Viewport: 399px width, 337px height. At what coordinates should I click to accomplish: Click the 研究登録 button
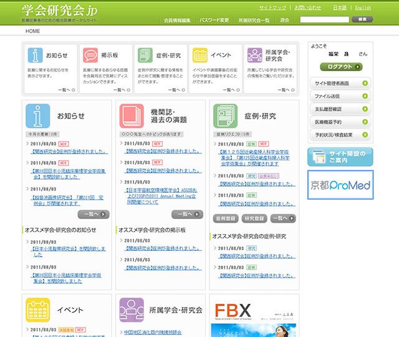click(x=254, y=218)
